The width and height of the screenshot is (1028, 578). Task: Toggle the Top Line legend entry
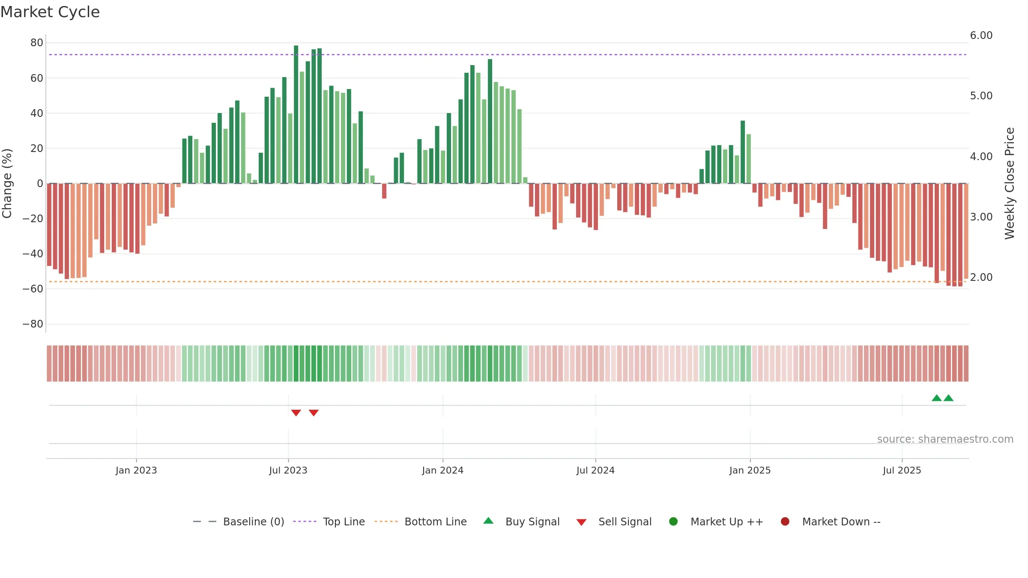pos(329,521)
